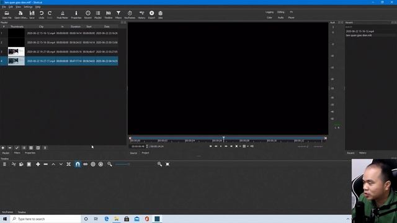The width and height of the screenshot is (397, 223).
Task: Switch playlist to tiles view
Action: [31, 147]
